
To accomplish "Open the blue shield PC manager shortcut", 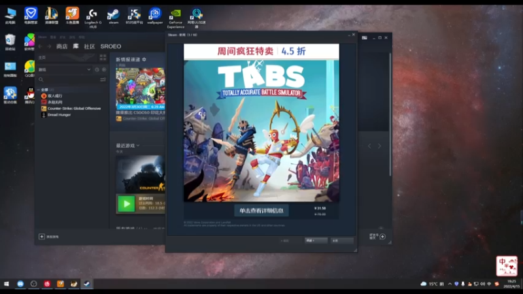I will tap(31, 16).
